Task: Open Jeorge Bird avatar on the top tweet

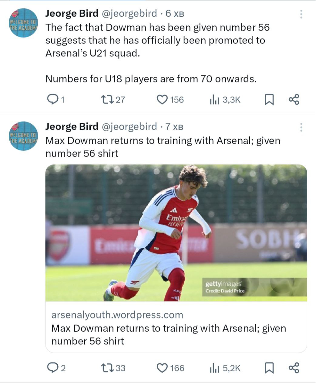Action: (x=24, y=23)
